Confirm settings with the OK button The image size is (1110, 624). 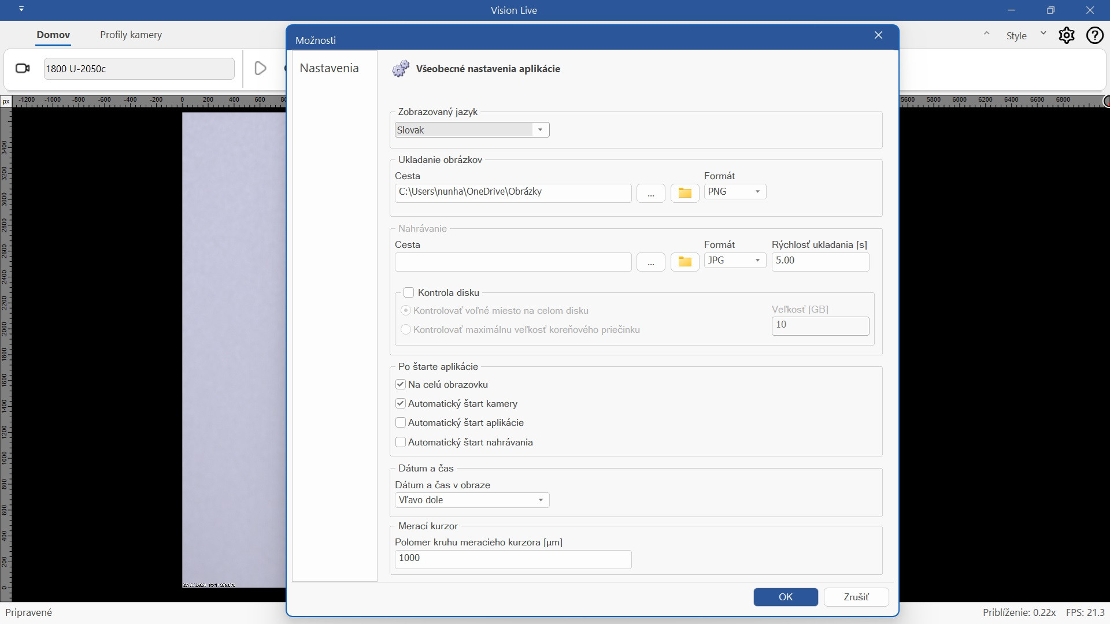click(785, 597)
